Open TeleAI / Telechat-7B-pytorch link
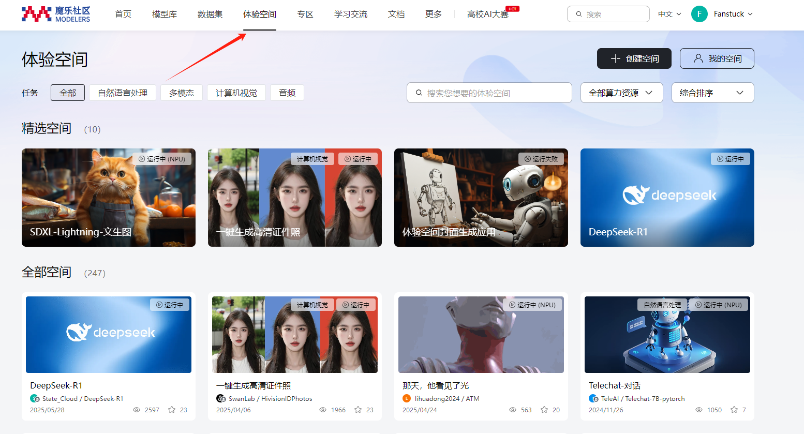Image resolution: width=804 pixels, height=434 pixels. point(643,398)
